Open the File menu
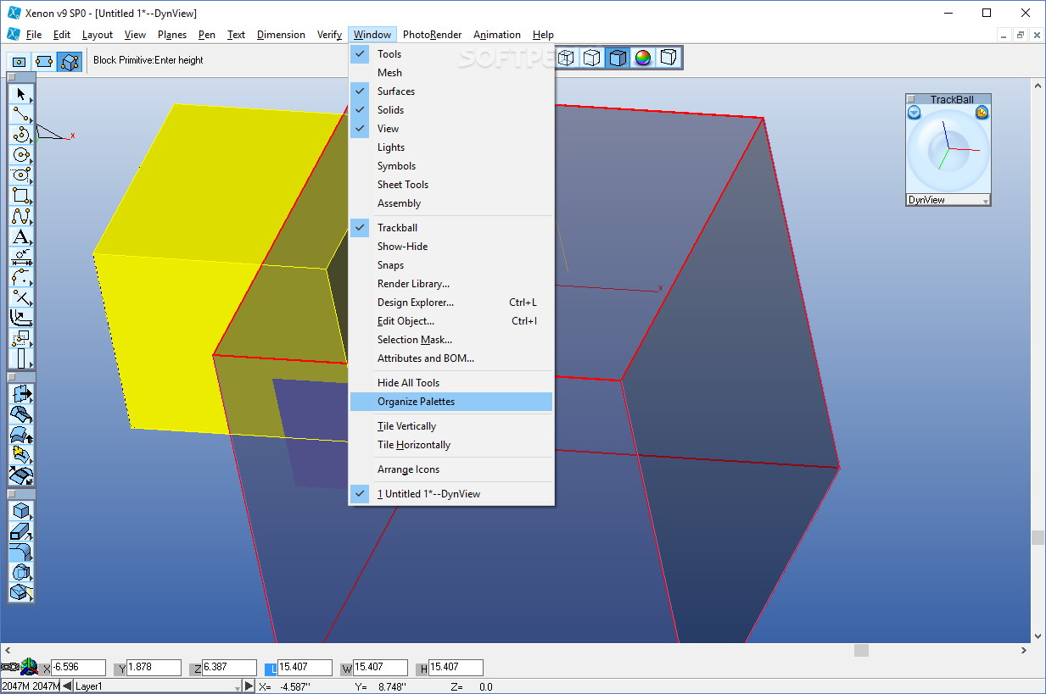1046x694 pixels. click(x=34, y=35)
